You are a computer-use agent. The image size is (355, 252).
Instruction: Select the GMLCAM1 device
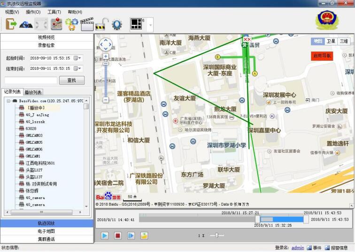[33, 156]
